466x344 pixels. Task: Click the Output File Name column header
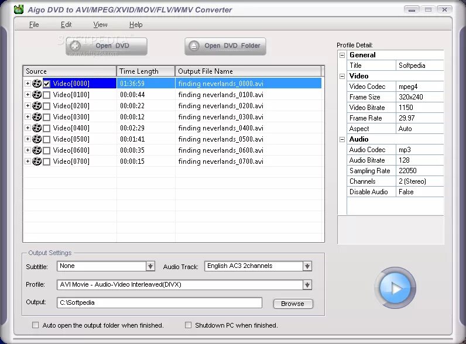click(x=248, y=71)
